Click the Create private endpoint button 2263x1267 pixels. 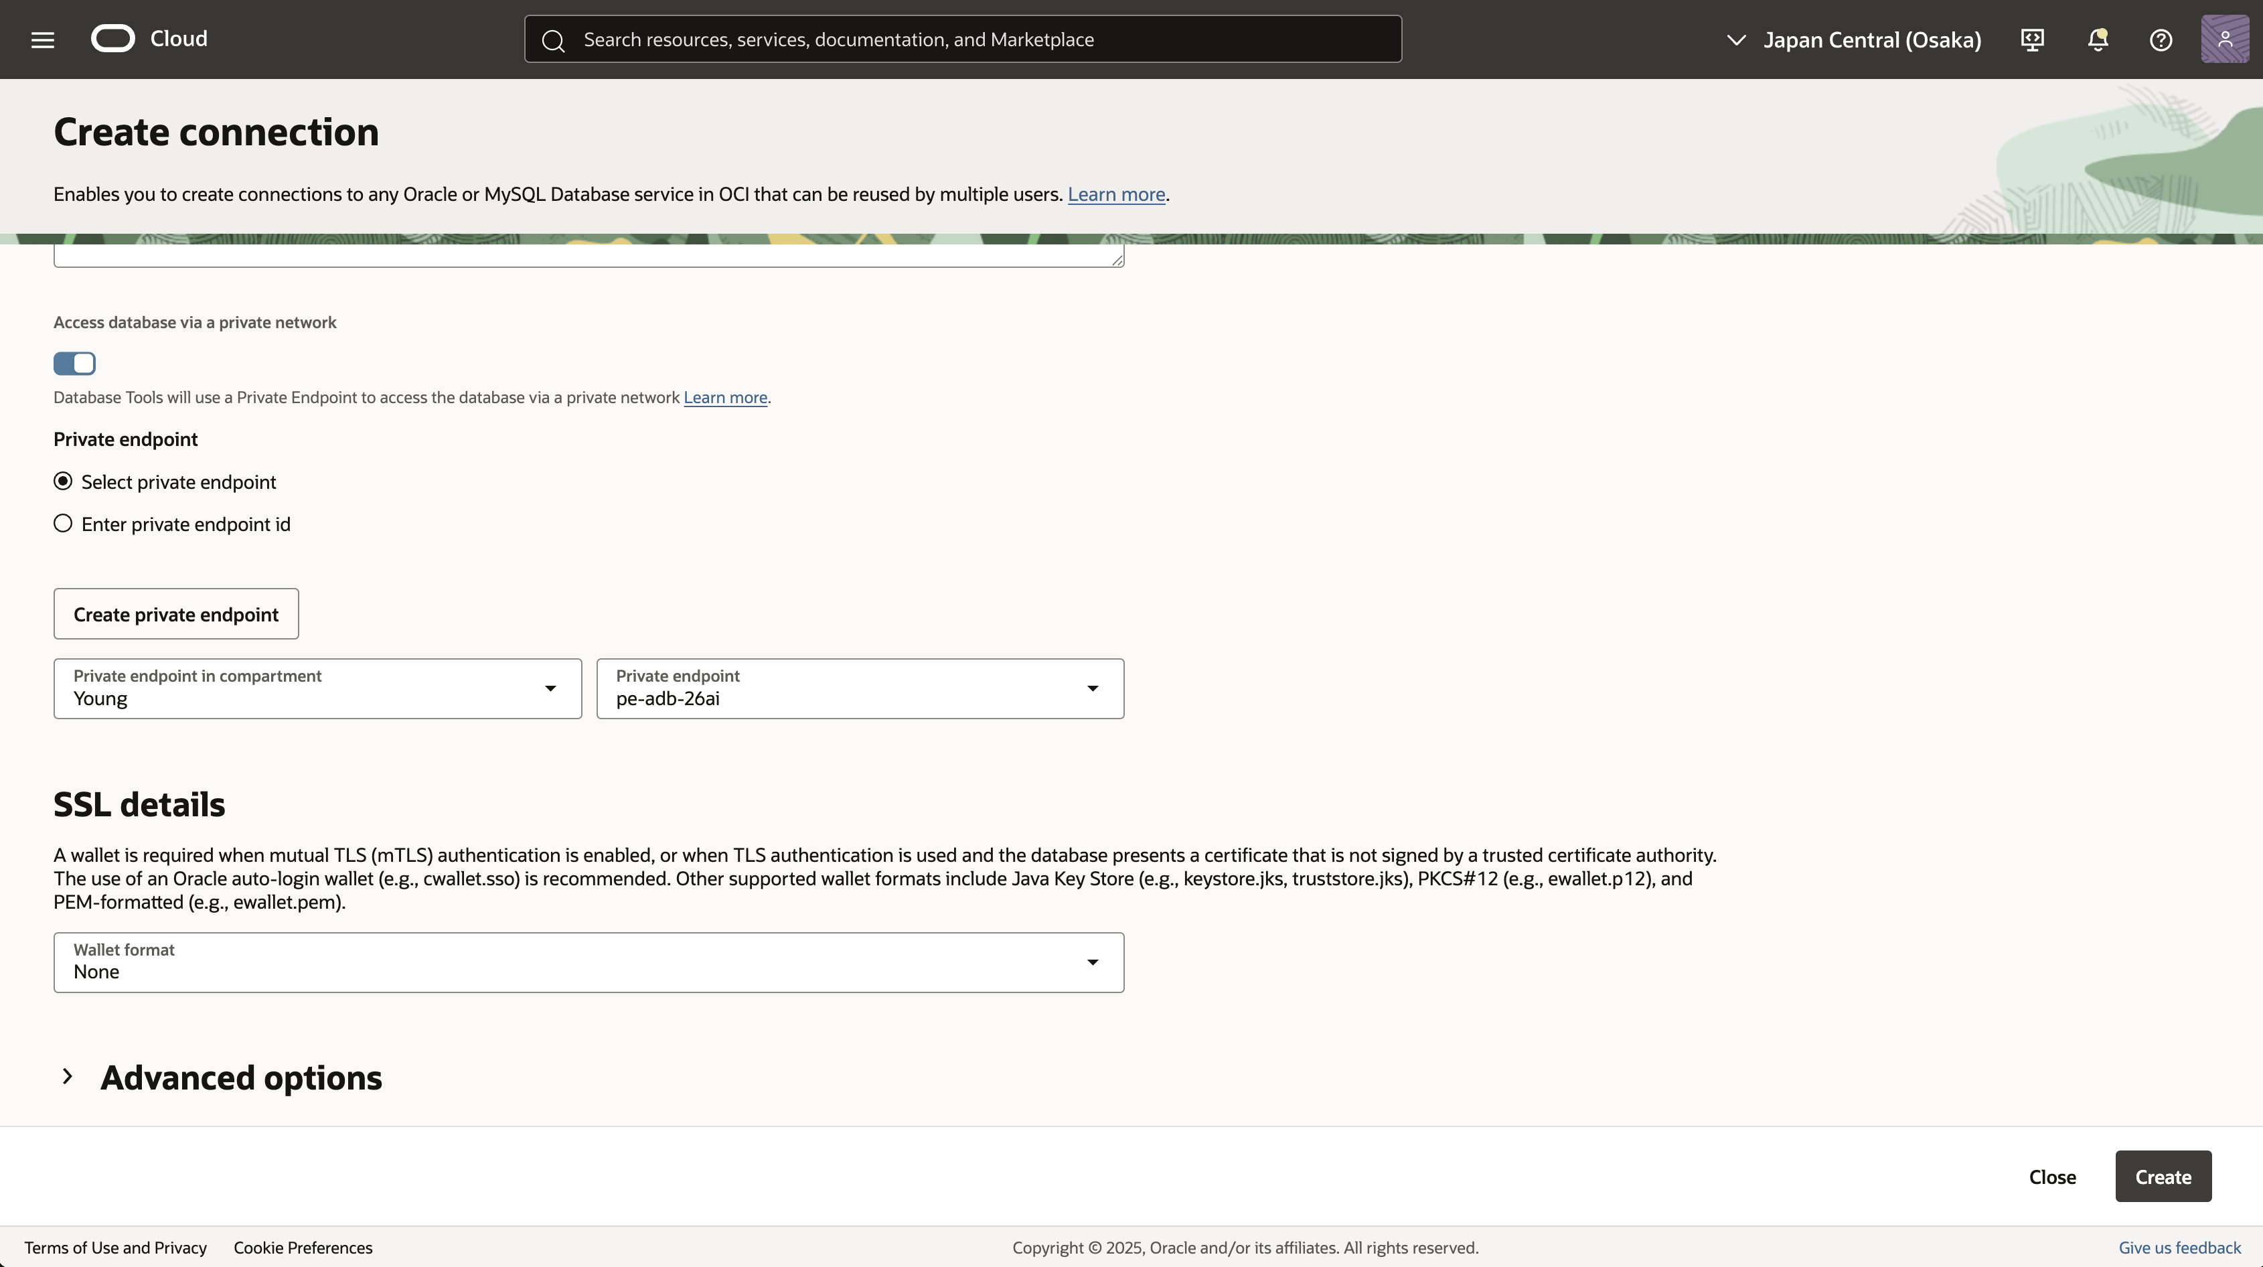pos(175,613)
